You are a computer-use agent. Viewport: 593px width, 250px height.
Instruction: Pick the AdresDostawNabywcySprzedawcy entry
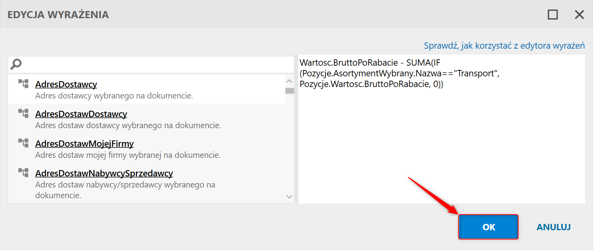coord(104,173)
